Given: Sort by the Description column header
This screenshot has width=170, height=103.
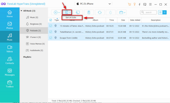Looking at the screenshot, I should point(156,20).
